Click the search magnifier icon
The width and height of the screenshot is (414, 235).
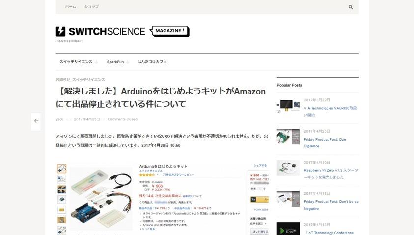click(x=350, y=7)
